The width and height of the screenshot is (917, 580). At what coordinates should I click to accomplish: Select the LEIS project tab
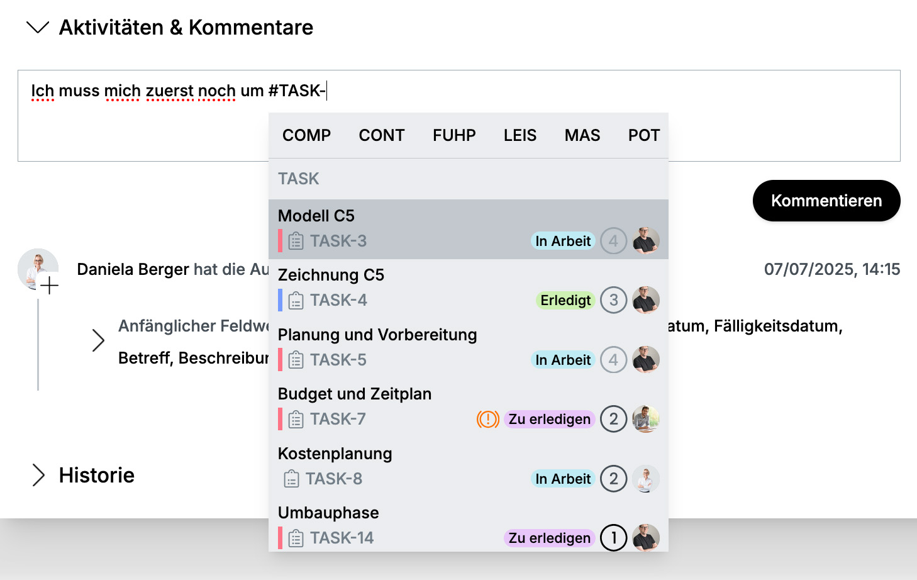[520, 135]
